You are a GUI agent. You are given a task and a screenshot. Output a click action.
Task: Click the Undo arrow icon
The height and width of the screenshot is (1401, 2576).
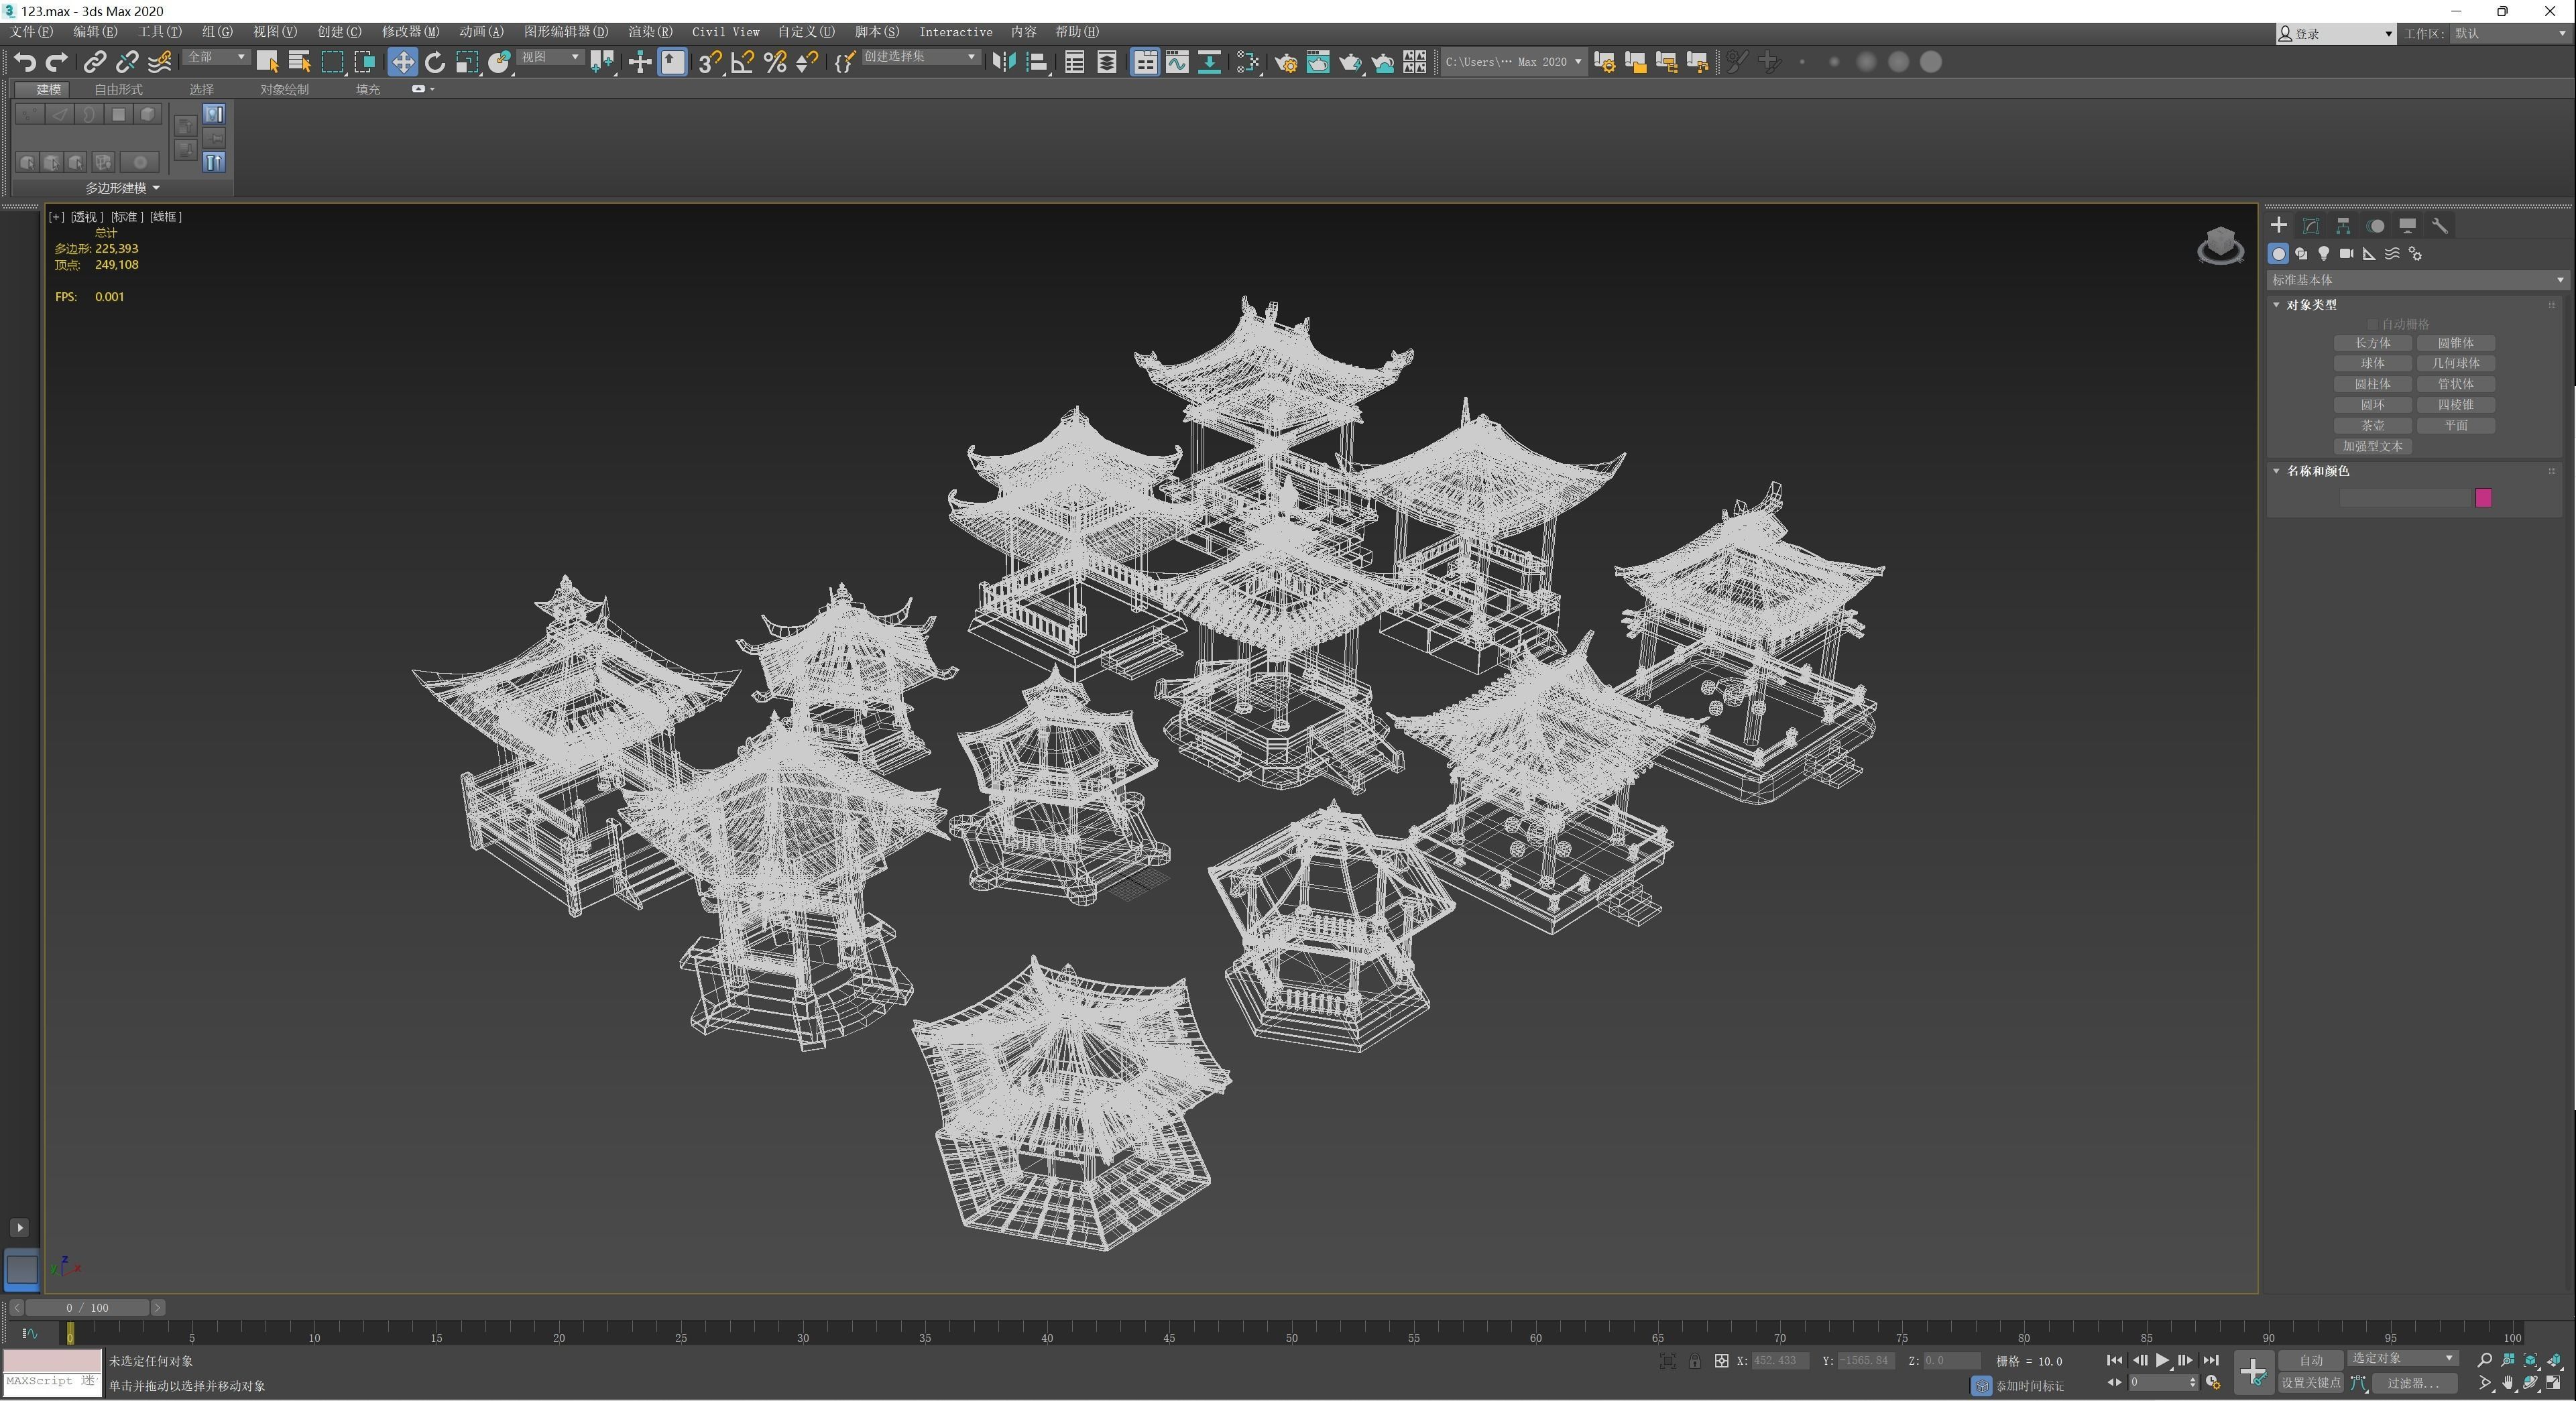pyautogui.click(x=24, y=62)
